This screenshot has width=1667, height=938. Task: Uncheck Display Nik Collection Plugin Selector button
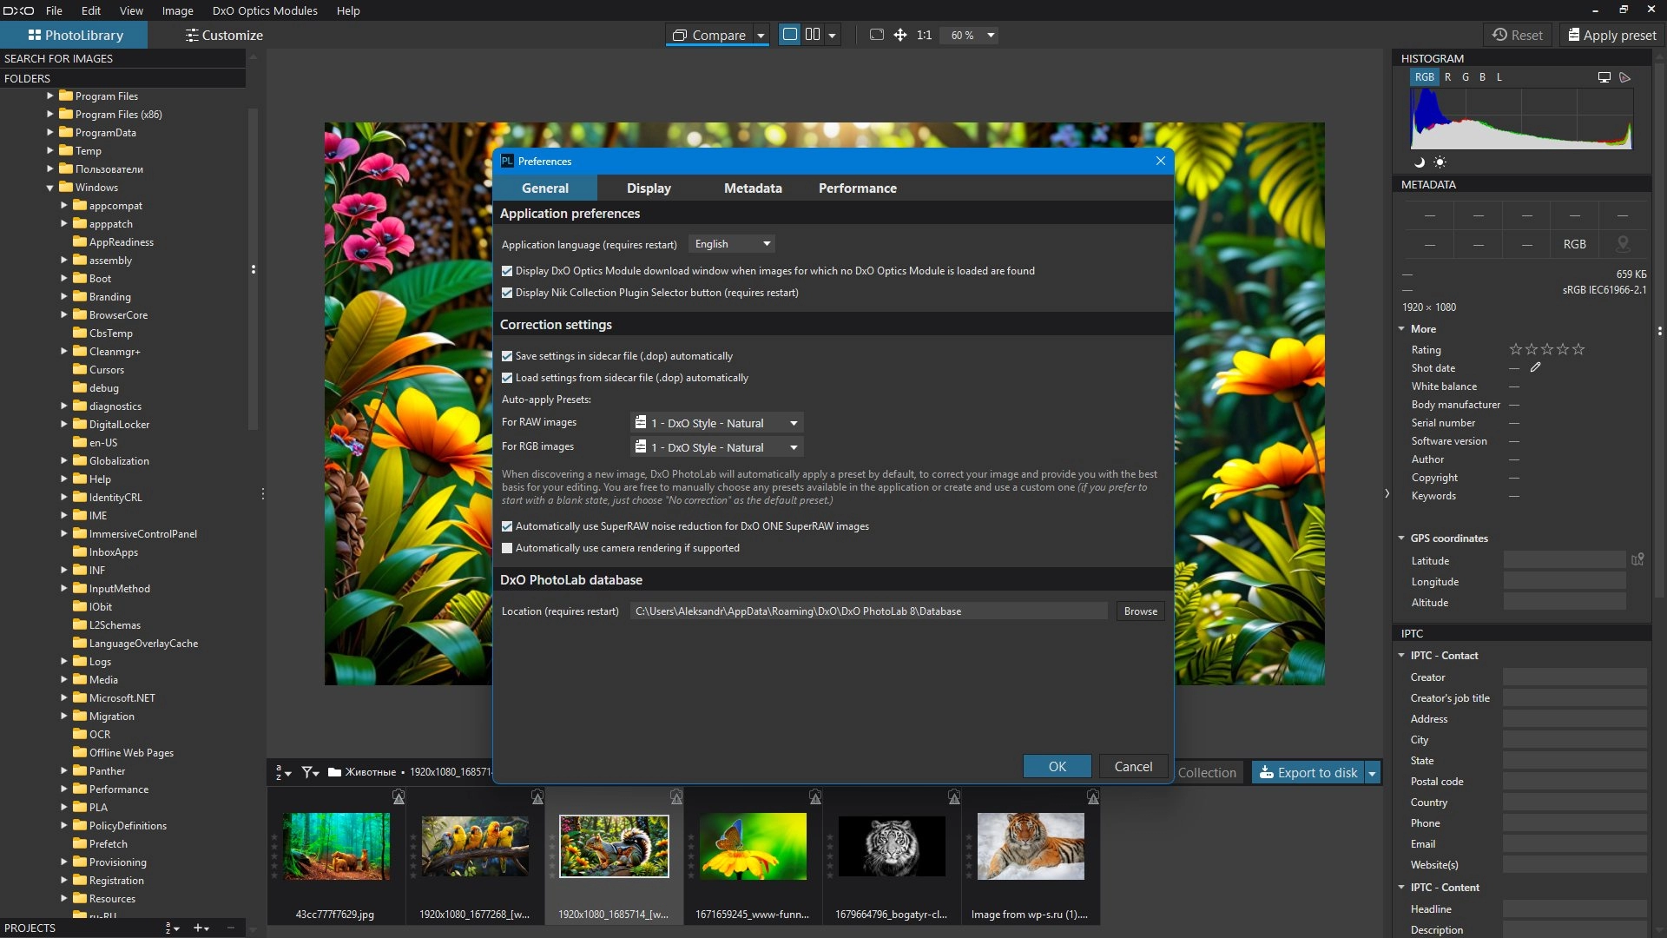coord(507,293)
